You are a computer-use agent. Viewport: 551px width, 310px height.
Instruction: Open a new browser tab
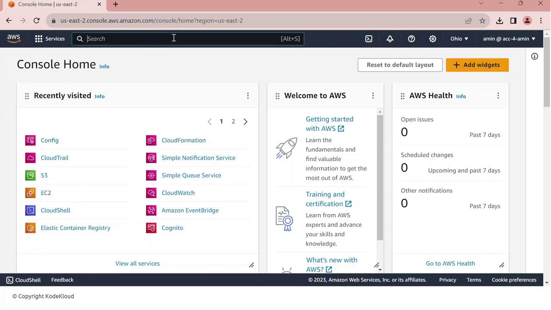(x=115, y=4)
